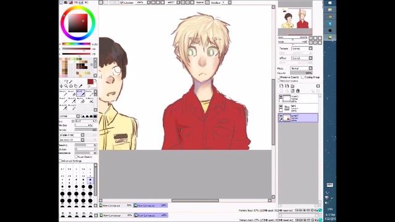
Task: Open the layer Effect dropdown
Action: (x=310, y=58)
